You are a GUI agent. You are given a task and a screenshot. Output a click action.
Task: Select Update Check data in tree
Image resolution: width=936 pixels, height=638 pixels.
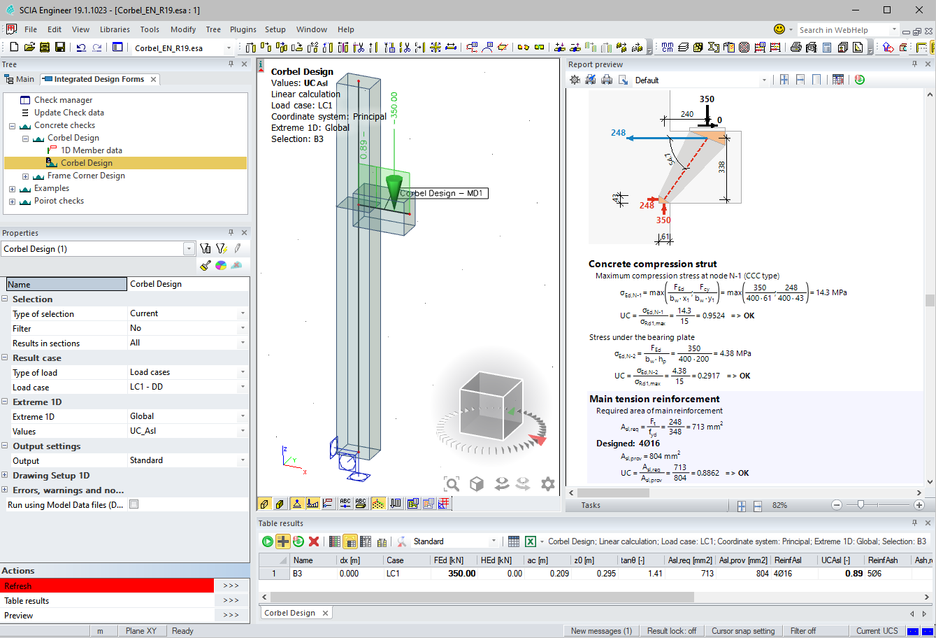coord(69,113)
